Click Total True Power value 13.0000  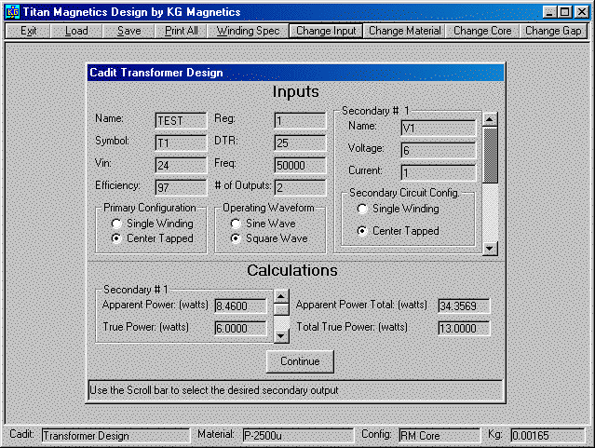click(464, 329)
